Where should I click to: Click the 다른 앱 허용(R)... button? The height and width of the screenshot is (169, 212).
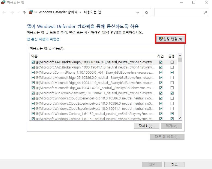pos(167,137)
